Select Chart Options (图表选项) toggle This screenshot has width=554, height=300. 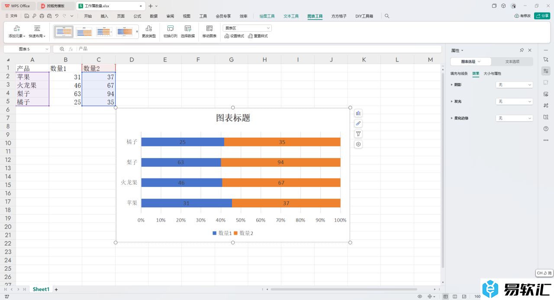(x=471, y=61)
